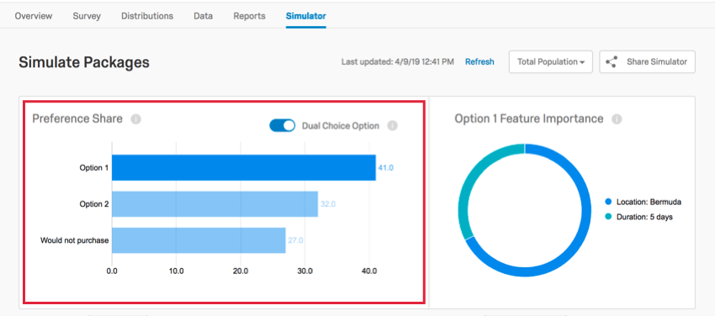
Task: Click info icon next to Dual Choice Option
Action: [x=393, y=126]
